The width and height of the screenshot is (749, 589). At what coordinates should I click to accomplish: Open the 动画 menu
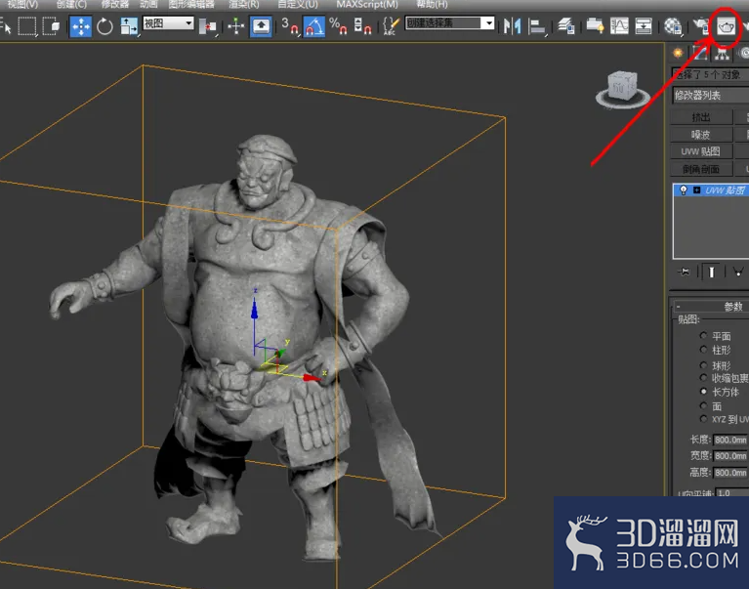click(x=148, y=4)
